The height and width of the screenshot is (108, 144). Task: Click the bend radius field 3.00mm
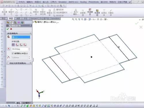click(20, 58)
